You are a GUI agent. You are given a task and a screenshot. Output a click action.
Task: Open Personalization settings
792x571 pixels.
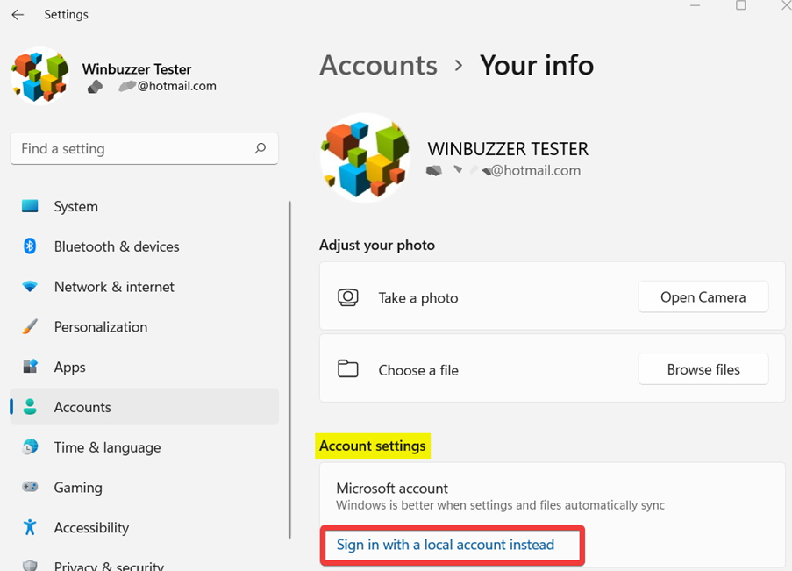144,326
